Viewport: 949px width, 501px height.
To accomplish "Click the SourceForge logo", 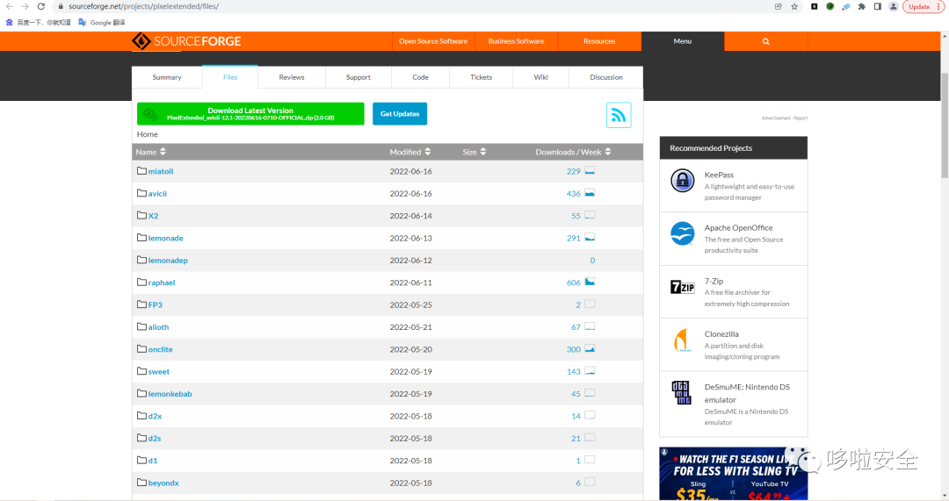I will click(x=186, y=41).
